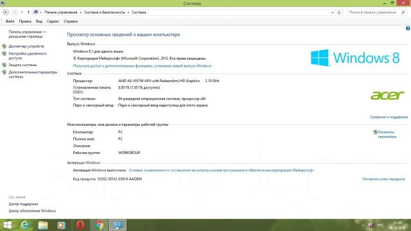The image size is (411, 231).
Task: Click the shield icon beside Диспетчер устройств
Action: coord(4,46)
